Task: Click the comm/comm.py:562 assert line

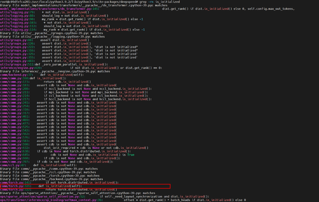Action: pyautogui.click(x=58, y=134)
